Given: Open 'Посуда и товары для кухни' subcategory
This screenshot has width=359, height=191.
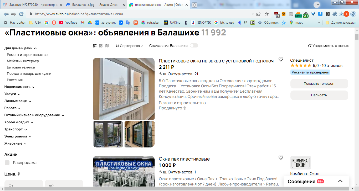Looking at the screenshot, I should point(29,74).
